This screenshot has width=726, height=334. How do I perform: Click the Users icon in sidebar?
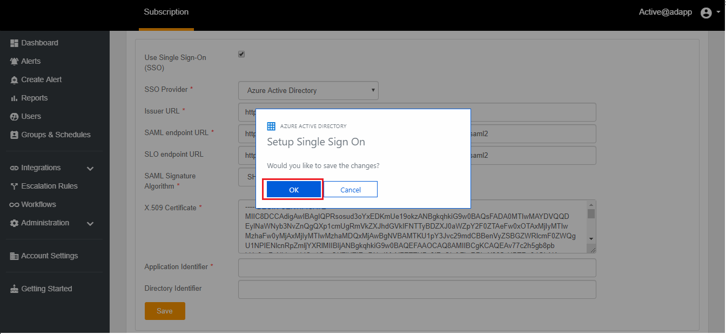[x=15, y=117]
